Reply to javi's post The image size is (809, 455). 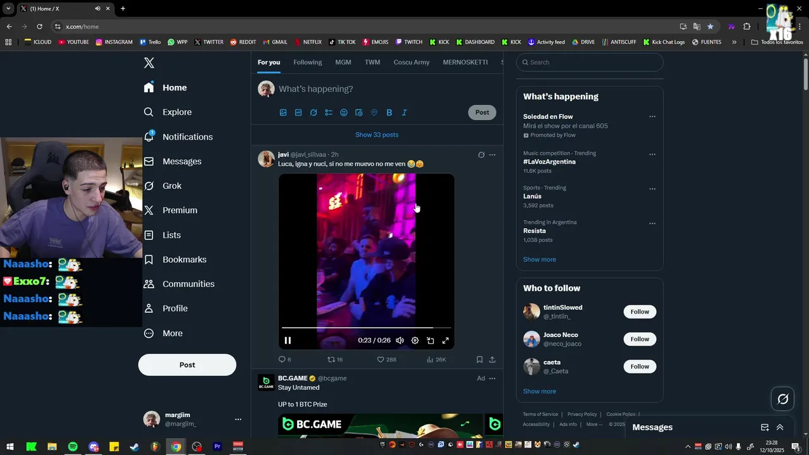tap(284, 360)
